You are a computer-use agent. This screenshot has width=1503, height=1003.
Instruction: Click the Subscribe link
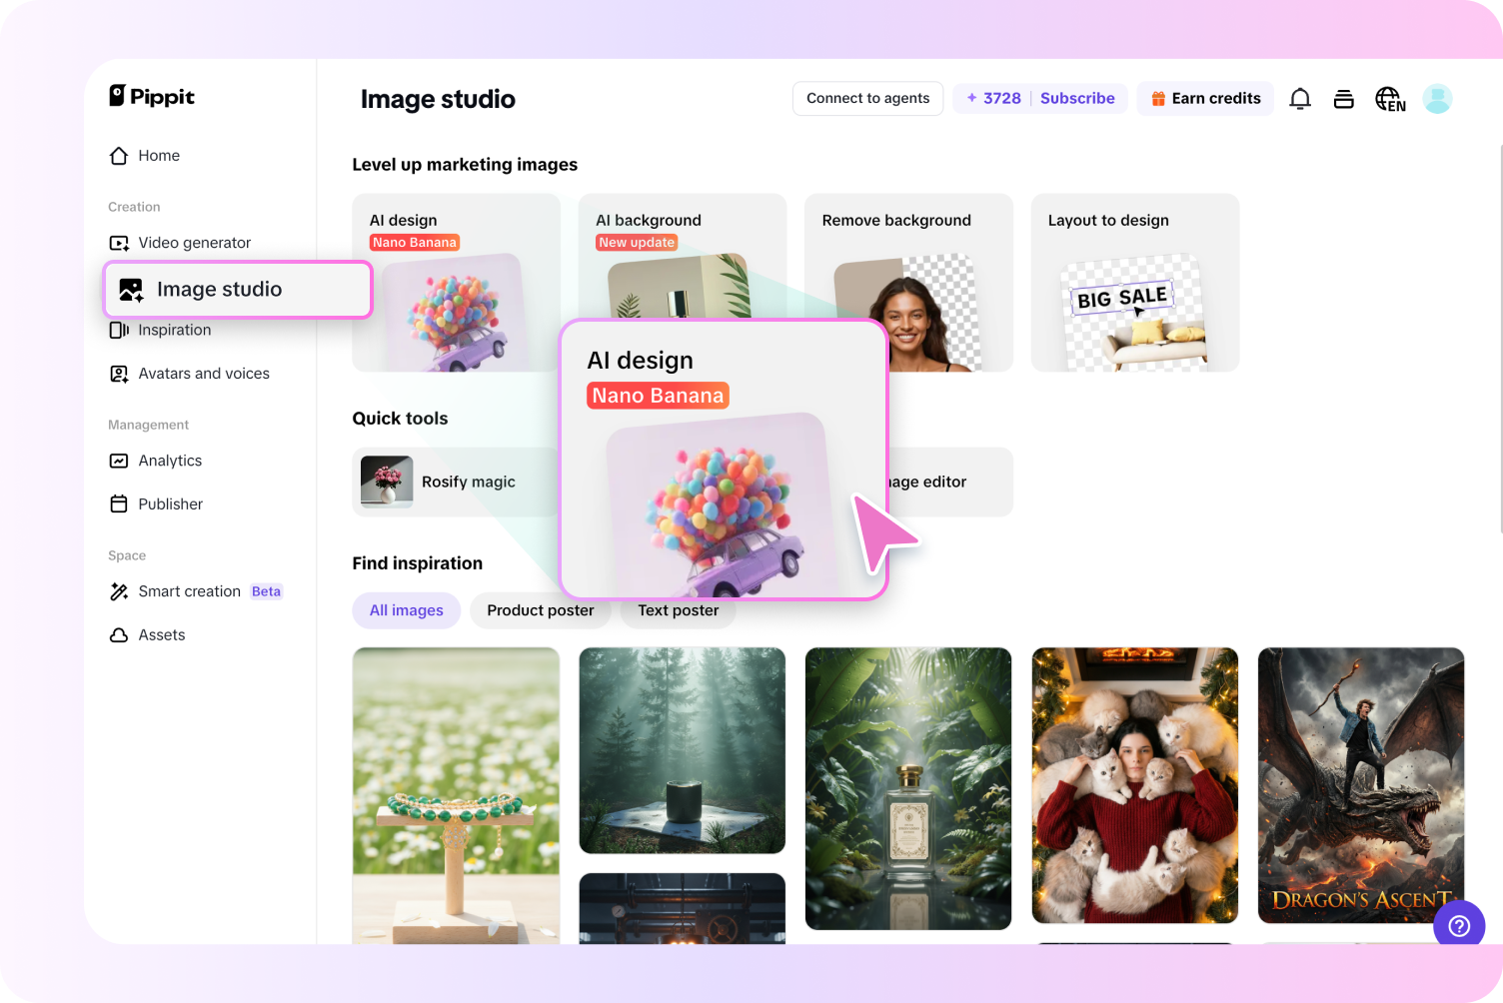click(1077, 98)
